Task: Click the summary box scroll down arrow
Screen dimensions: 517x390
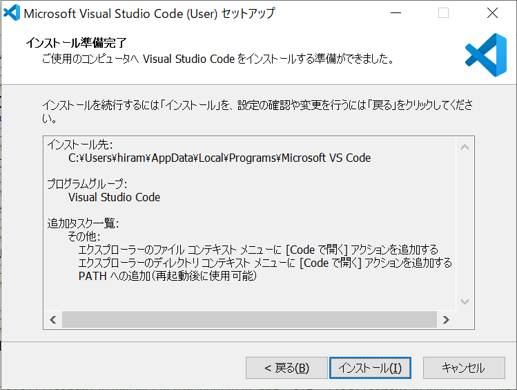Action: pyautogui.click(x=465, y=301)
